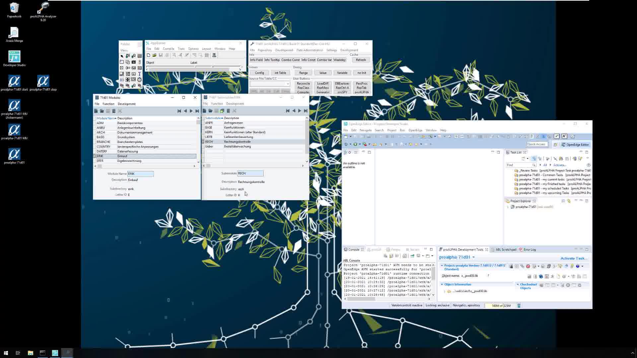Toggle Focus on Workweek in Task List toolbar
637x358 pixels.
click(548, 159)
